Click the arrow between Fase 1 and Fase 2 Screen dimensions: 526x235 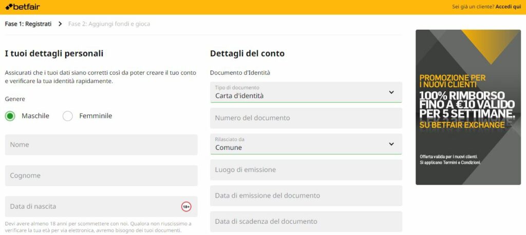click(x=60, y=24)
